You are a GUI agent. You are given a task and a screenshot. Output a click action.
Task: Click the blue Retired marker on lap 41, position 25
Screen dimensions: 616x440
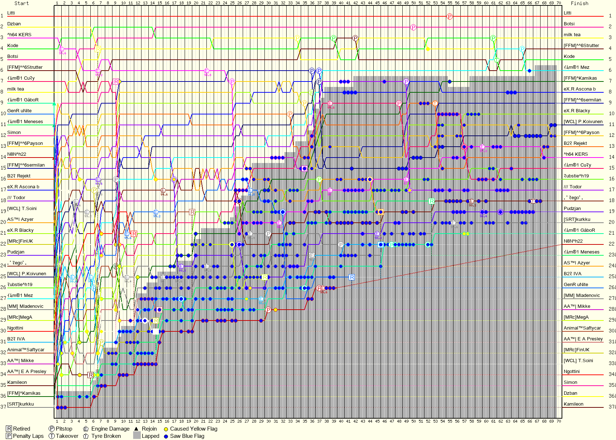(x=352, y=277)
